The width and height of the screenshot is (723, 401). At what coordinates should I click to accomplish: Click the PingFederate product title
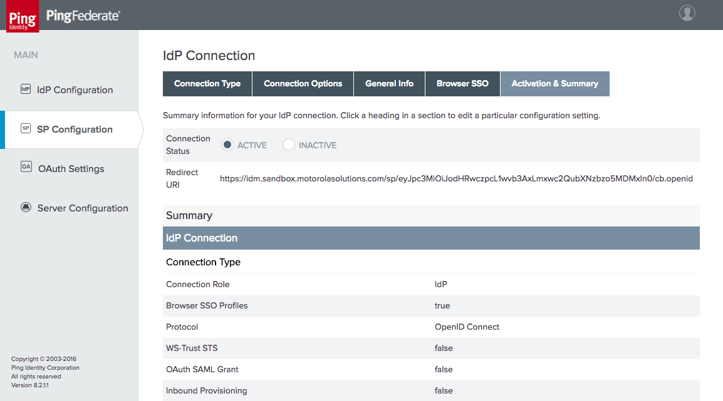pyautogui.click(x=83, y=16)
